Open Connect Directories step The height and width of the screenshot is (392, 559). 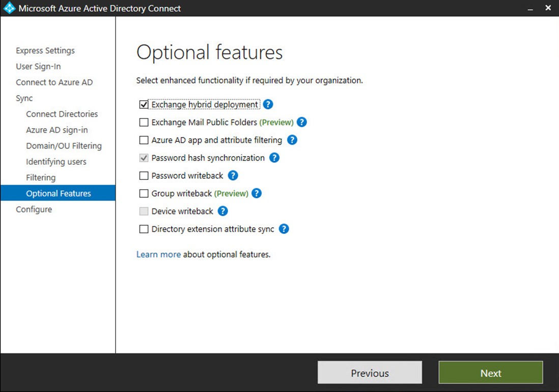(62, 114)
